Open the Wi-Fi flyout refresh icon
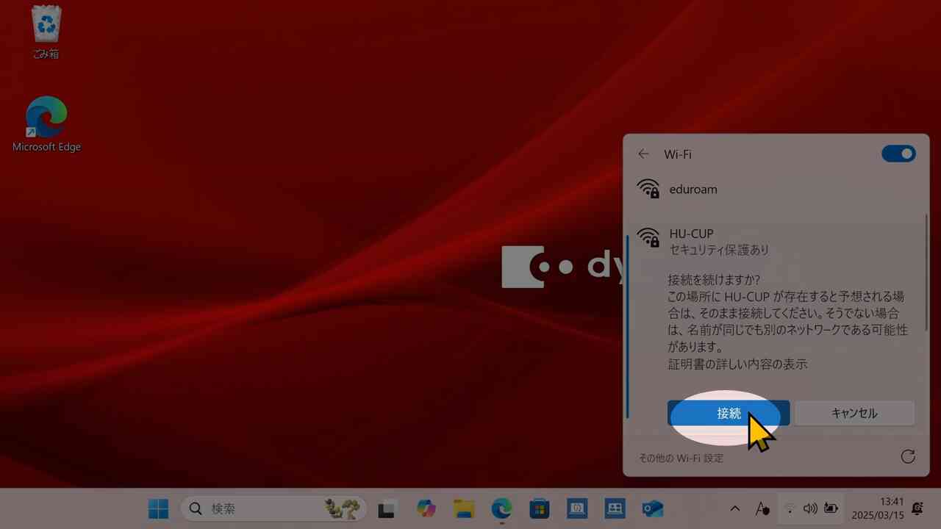The width and height of the screenshot is (941, 529). pos(908,457)
